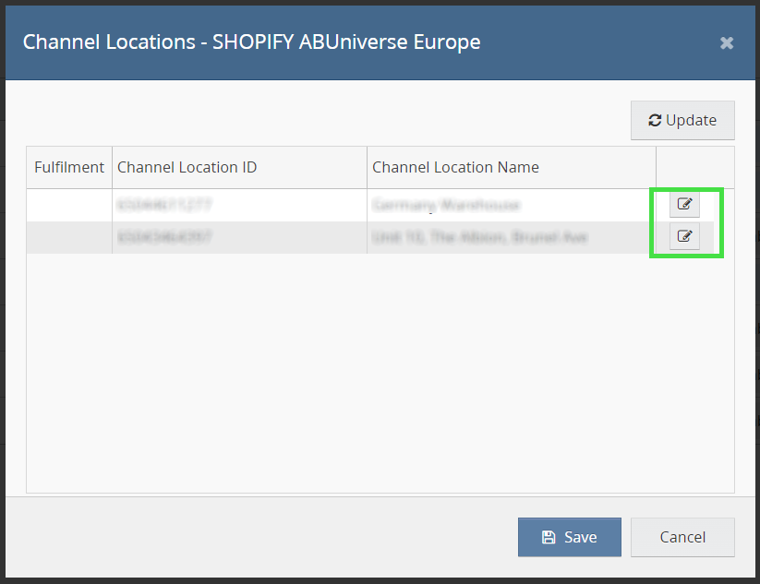This screenshot has width=760, height=584.
Task: Click the empty table area below the rows
Action: 380,369
